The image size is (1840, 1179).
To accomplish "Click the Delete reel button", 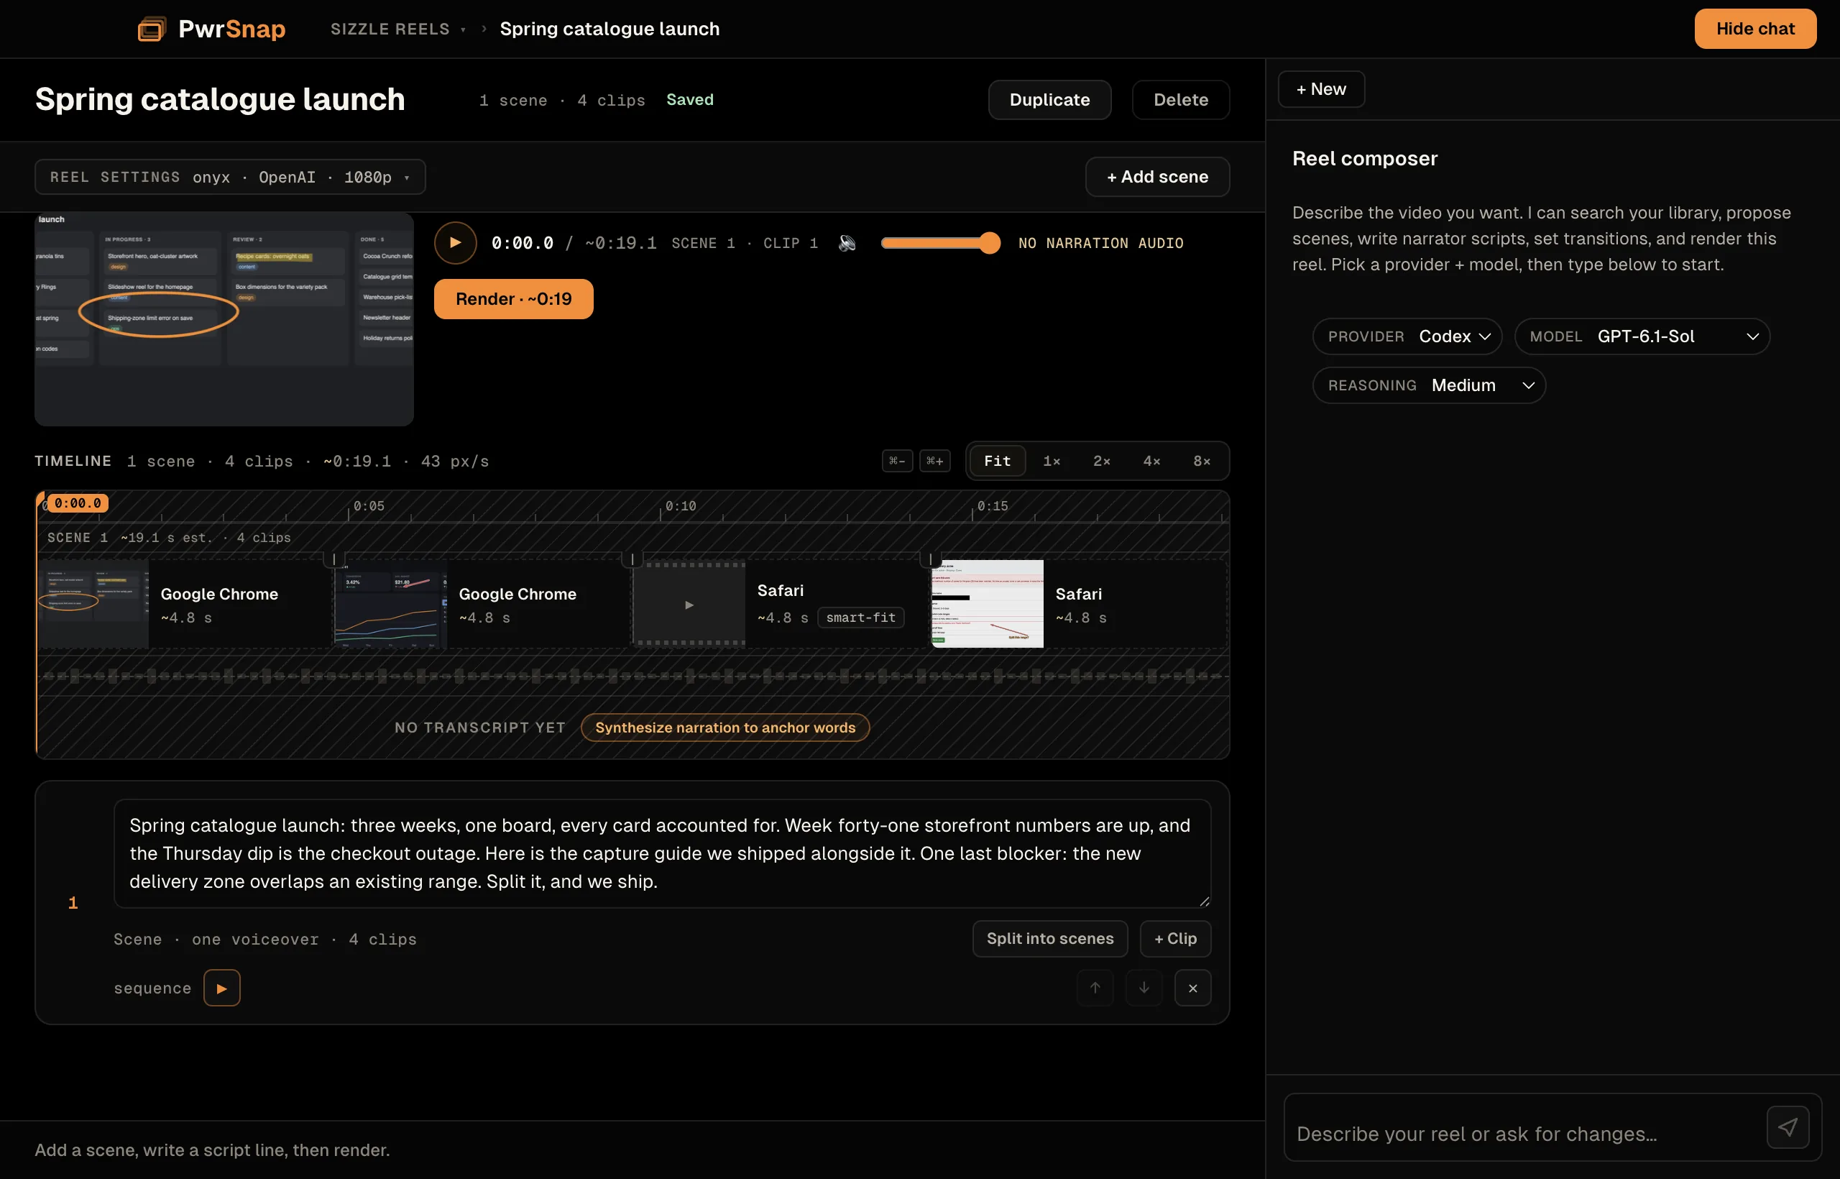I will (1181, 99).
